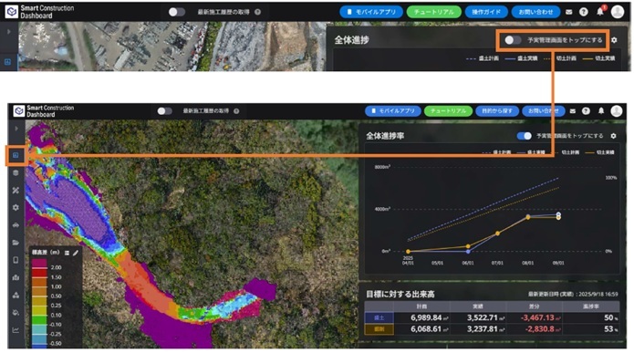Toggle 最新施工履歴の取得 switch in top screenshot
The image size is (634, 353).
click(x=176, y=12)
